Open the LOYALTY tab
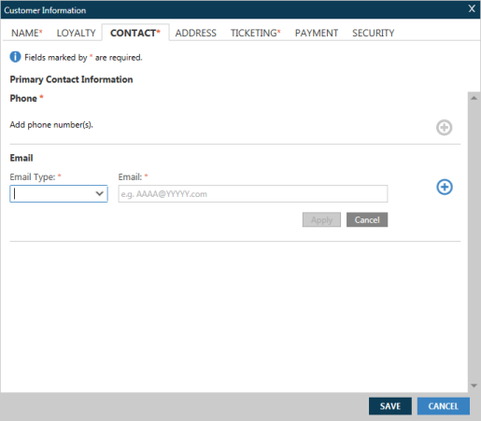The width and height of the screenshot is (481, 421). click(x=76, y=33)
